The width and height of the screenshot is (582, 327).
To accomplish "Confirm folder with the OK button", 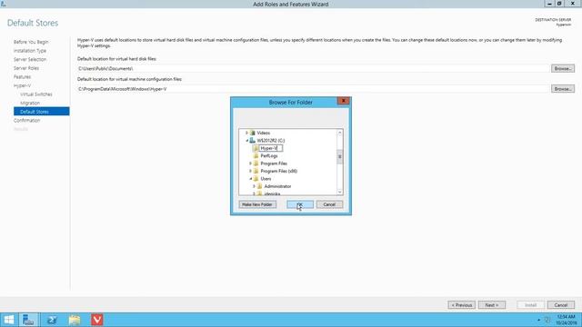I will (x=300, y=204).
